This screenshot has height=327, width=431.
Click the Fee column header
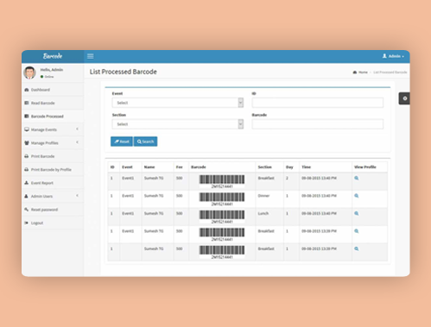pyautogui.click(x=180, y=167)
